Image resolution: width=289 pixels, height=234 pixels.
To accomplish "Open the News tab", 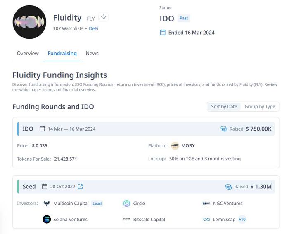I will coord(92,53).
